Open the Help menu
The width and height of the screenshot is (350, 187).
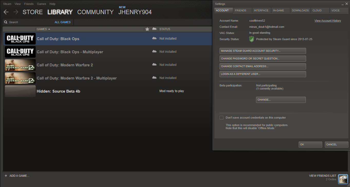52,4
